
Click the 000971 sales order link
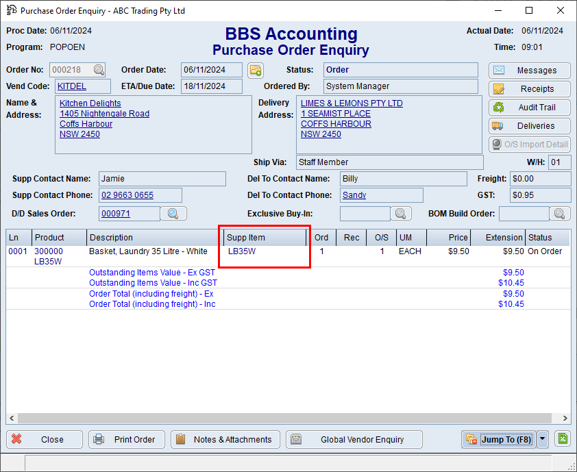pyautogui.click(x=111, y=214)
